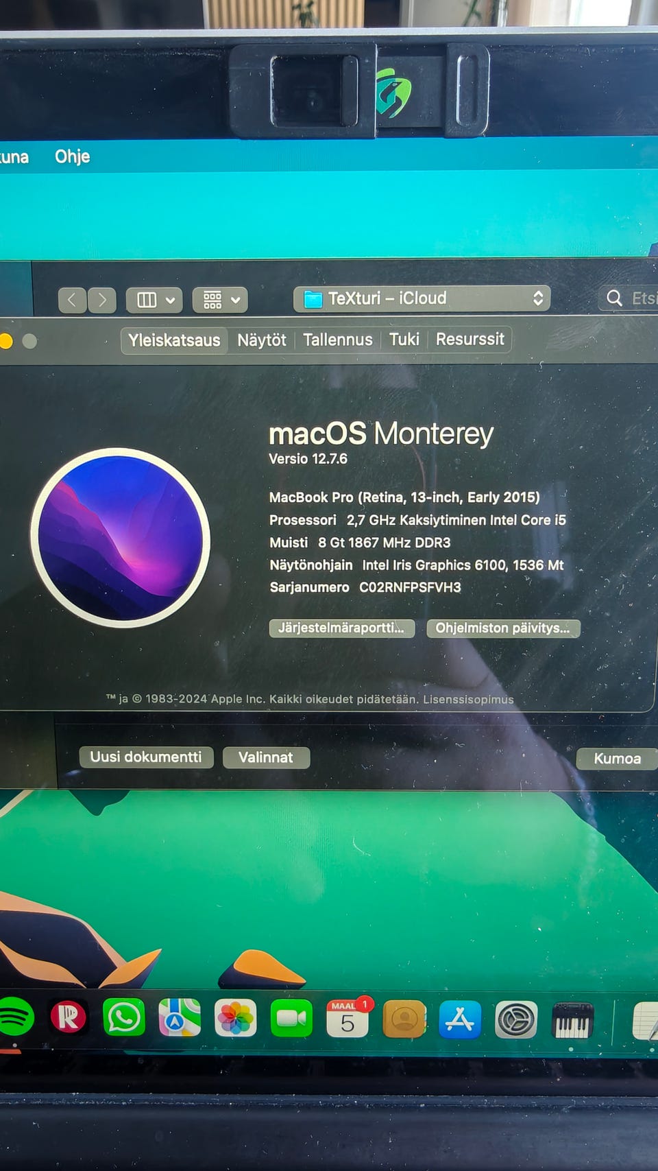658x1171 pixels.
Task: Open the column view mode dropdown
Action: point(154,300)
